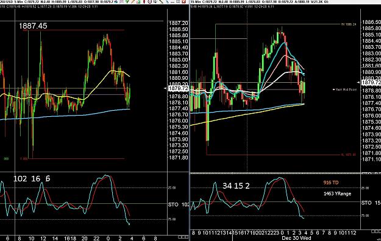Click the cloud icon in the chart toolbar
The width and height of the screenshot is (381, 241).
click(x=116, y=1)
